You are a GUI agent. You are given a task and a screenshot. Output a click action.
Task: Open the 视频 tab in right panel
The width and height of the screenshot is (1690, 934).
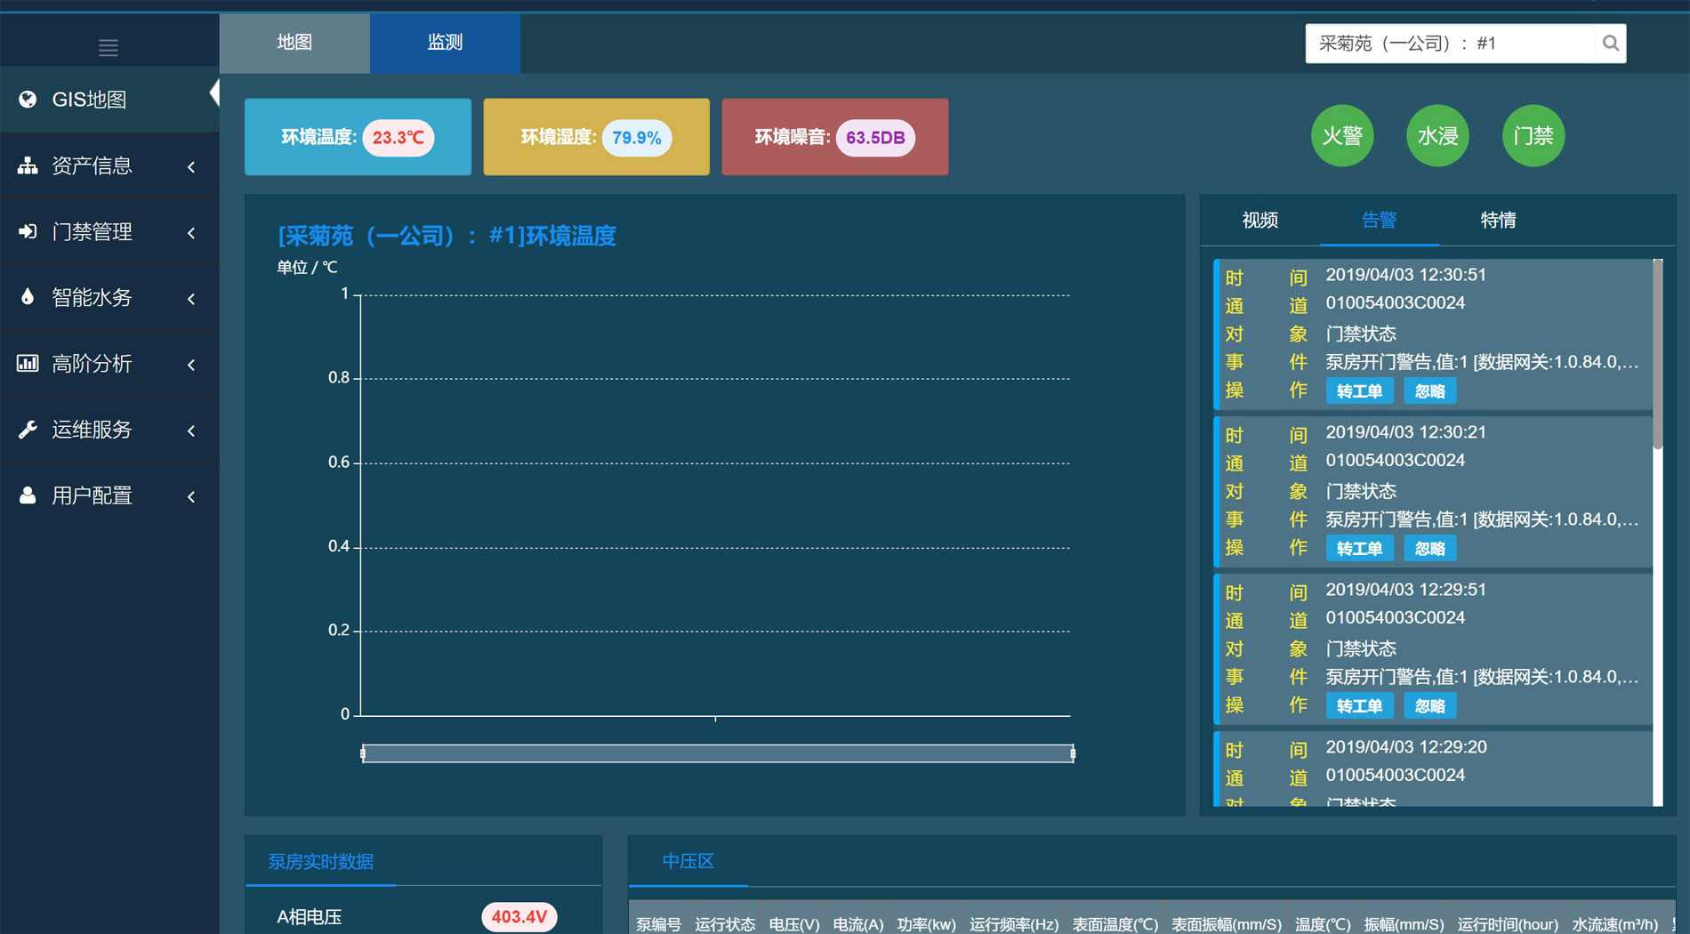1259,221
